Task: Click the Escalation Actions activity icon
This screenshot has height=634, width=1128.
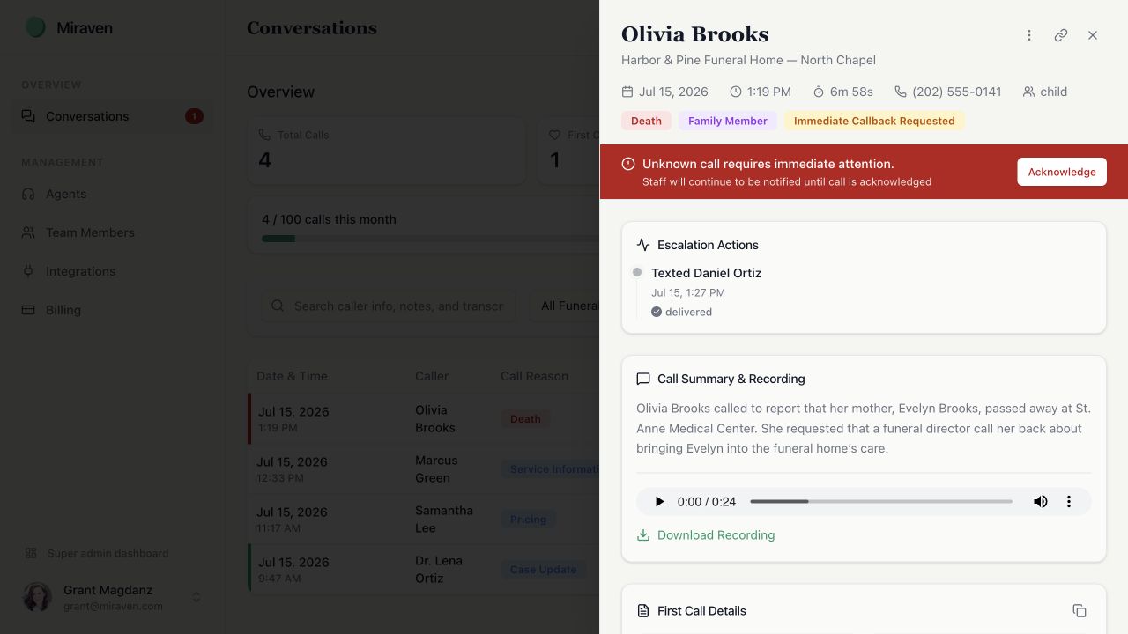Action: click(x=643, y=245)
